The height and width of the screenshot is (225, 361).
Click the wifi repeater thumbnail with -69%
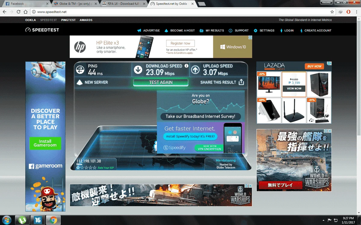(269, 110)
